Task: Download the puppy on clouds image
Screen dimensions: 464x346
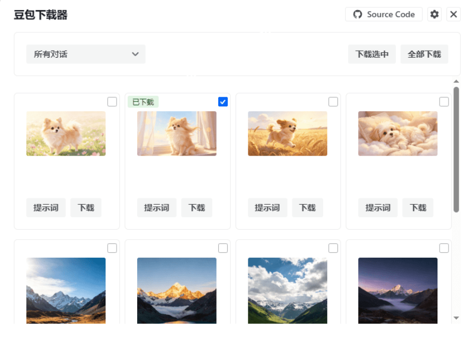Action: (418, 208)
